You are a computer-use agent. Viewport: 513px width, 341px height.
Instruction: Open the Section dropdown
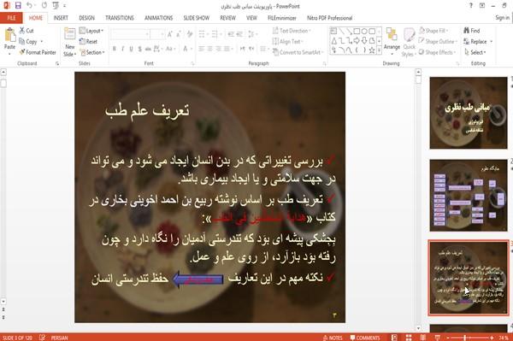[x=92, y=52]
